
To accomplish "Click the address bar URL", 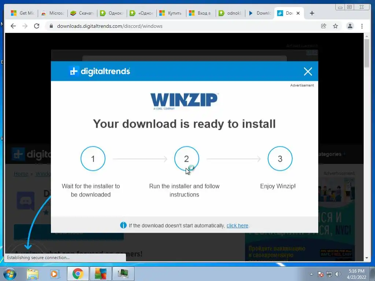I will pyautogui.click(x=109, y=26).
